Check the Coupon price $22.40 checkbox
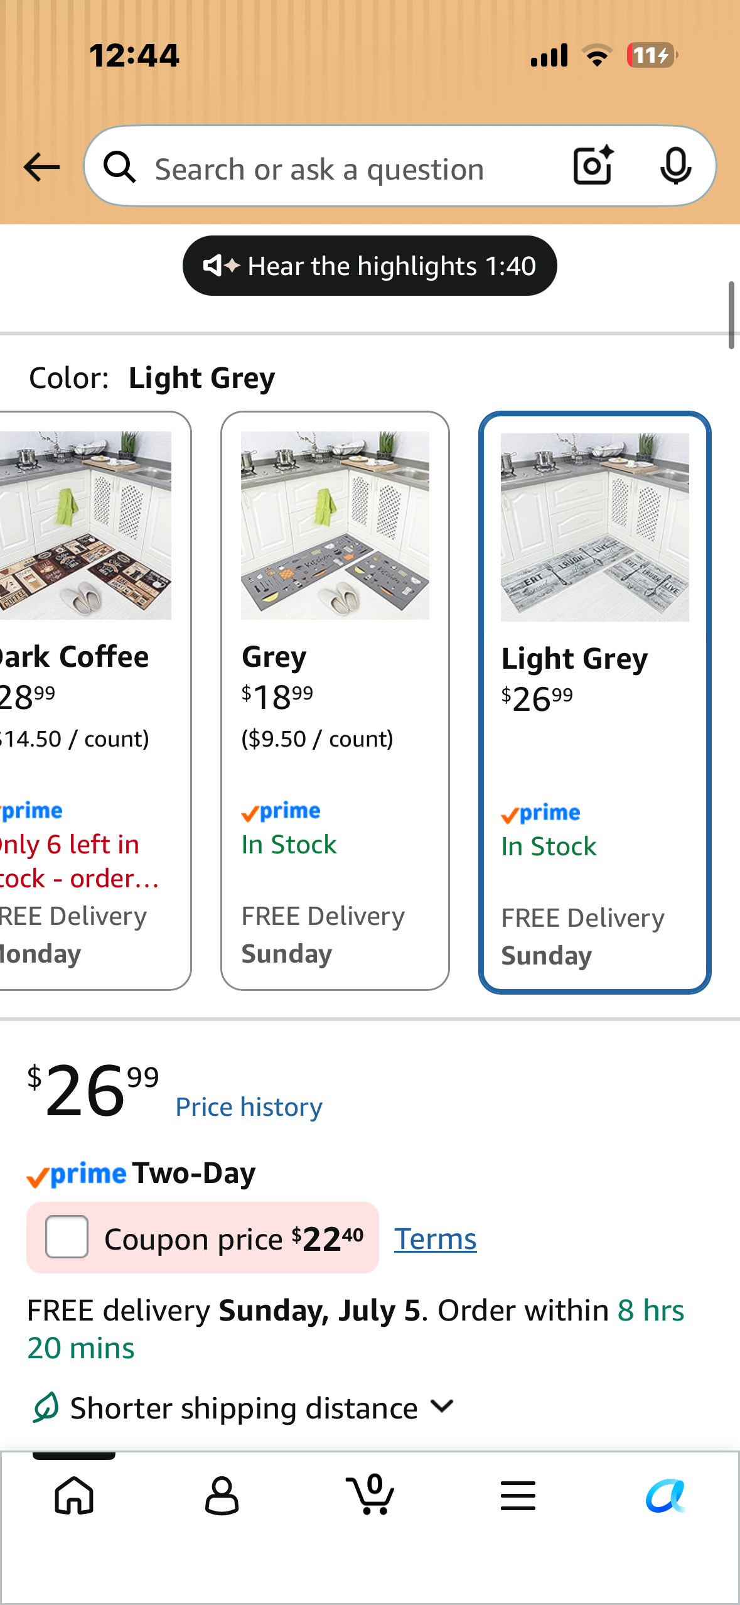This screenshot has height=1605, width=740. 67,1236
